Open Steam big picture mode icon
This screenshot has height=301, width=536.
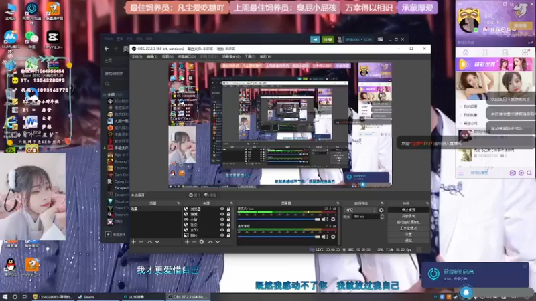[x=381, y=39]
